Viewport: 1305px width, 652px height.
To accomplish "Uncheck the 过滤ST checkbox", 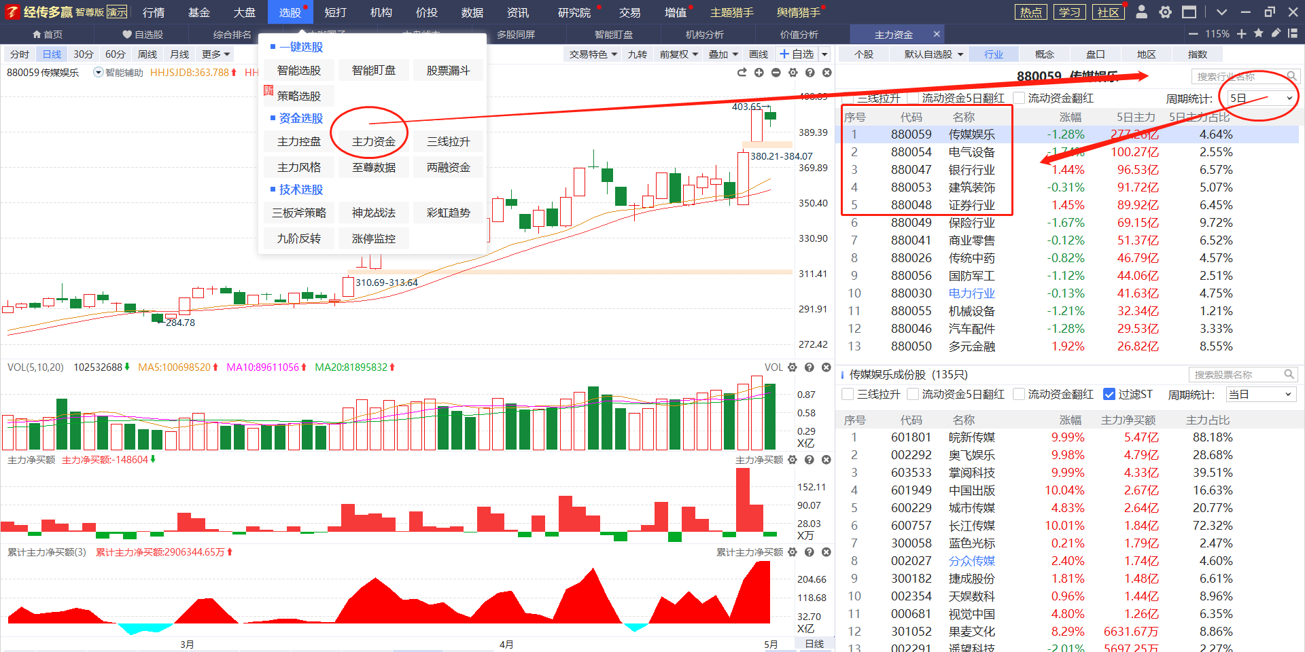I will click(x=1109, y=394).
